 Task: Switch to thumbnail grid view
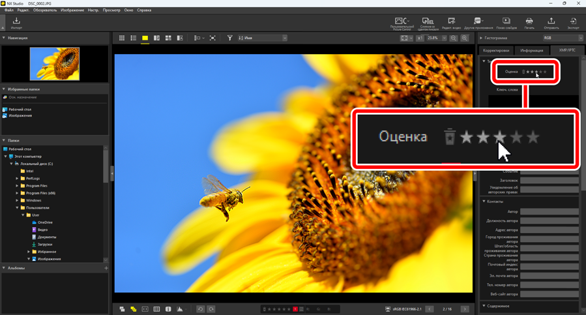point(122,38)
